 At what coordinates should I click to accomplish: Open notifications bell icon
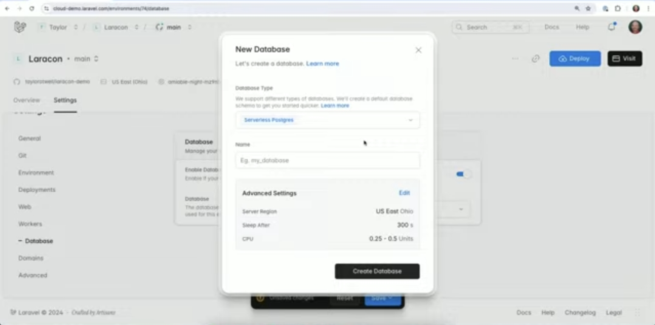point(612,27)
